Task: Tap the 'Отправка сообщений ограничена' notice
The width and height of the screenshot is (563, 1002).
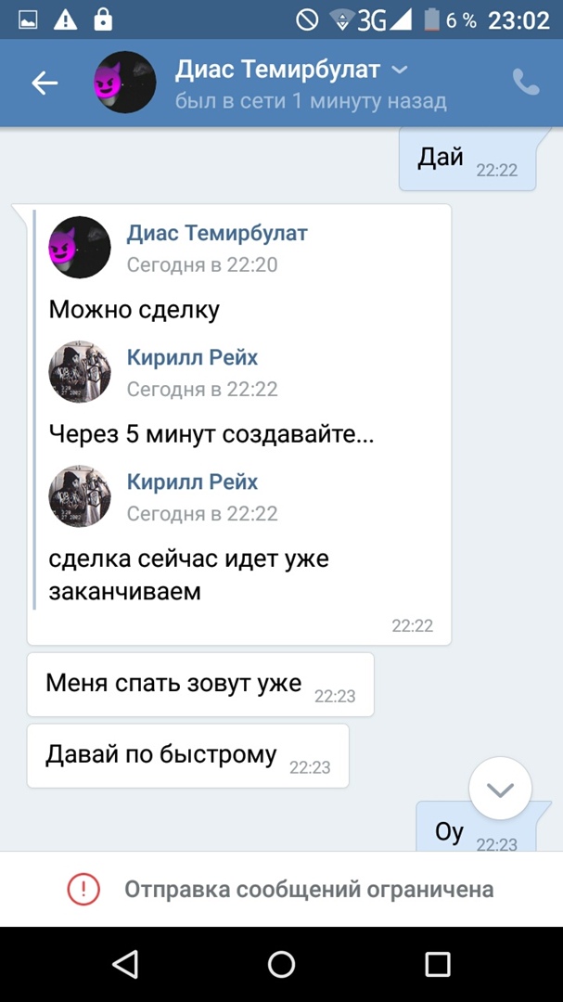Action: coord(281,889)
